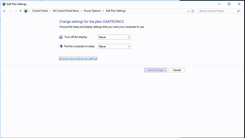This screenshot has width=245, height=138.
Task: Navigate to Control Panel breadcrumb
Action: pos(40,11)
